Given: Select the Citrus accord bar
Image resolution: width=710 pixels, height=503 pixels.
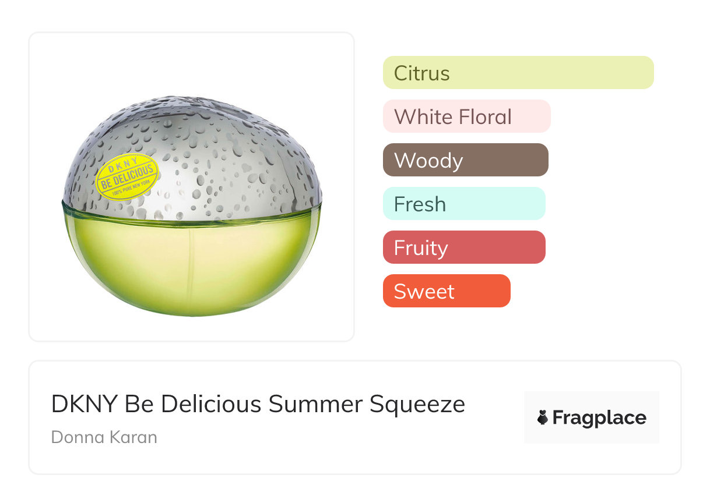Looking at the screenshot, I should [x=518, y=73].
